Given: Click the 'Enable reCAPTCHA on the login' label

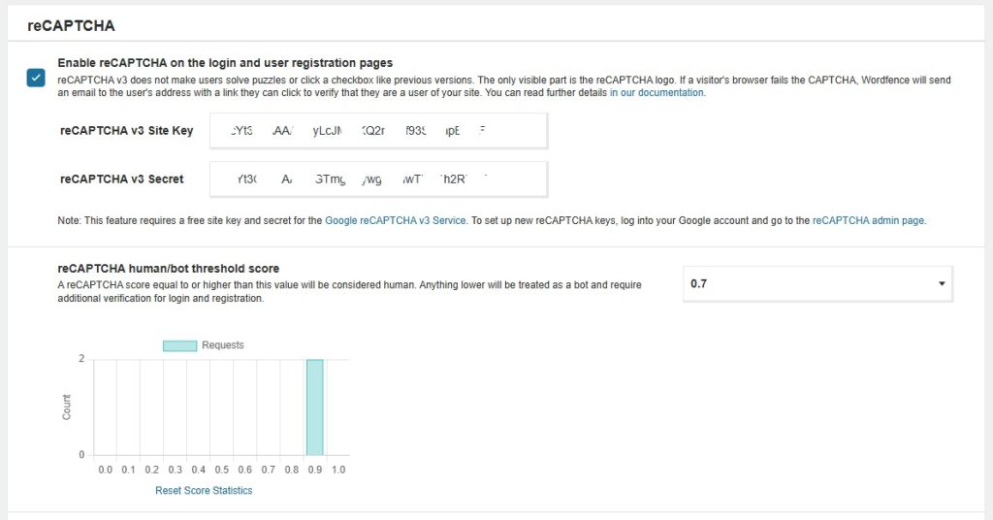Looking at the screenshot, I should [225, 62].
